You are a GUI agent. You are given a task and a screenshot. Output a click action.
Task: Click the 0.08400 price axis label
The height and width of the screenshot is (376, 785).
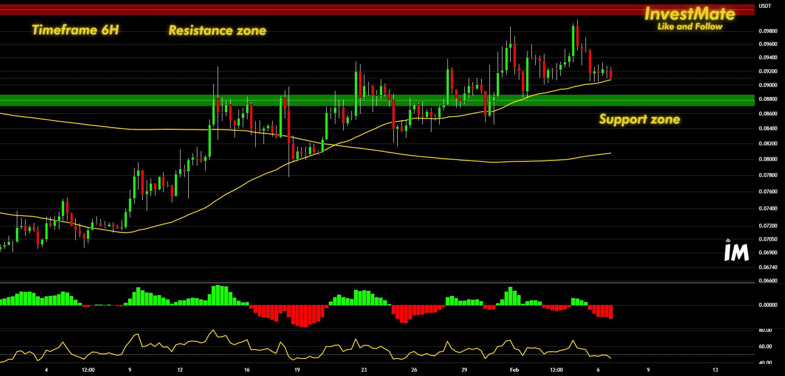tap(768, 129)
